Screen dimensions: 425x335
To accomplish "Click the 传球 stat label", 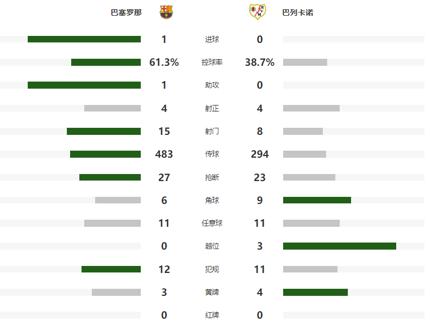I will click(212, 154).
